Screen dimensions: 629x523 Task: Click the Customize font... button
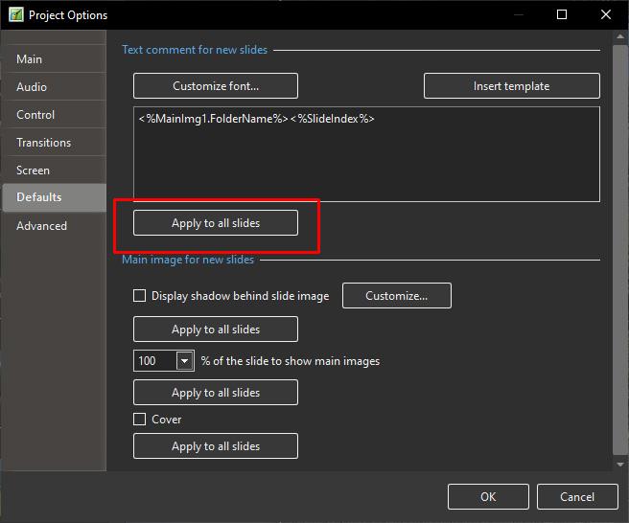(x=216, y=86)
